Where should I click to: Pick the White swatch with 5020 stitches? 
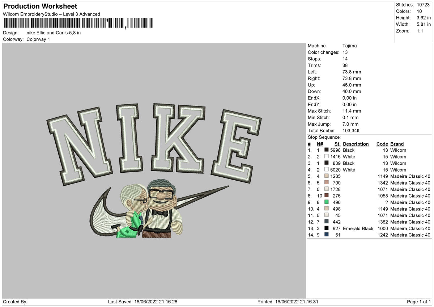(x=327, y=170)
